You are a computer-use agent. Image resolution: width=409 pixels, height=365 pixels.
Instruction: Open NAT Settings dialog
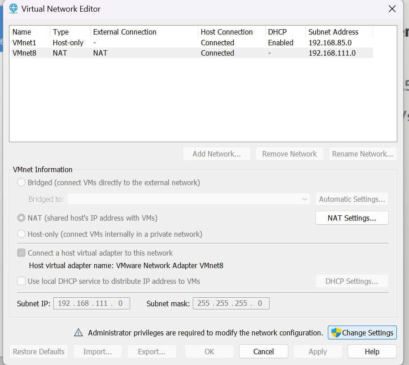352,217
